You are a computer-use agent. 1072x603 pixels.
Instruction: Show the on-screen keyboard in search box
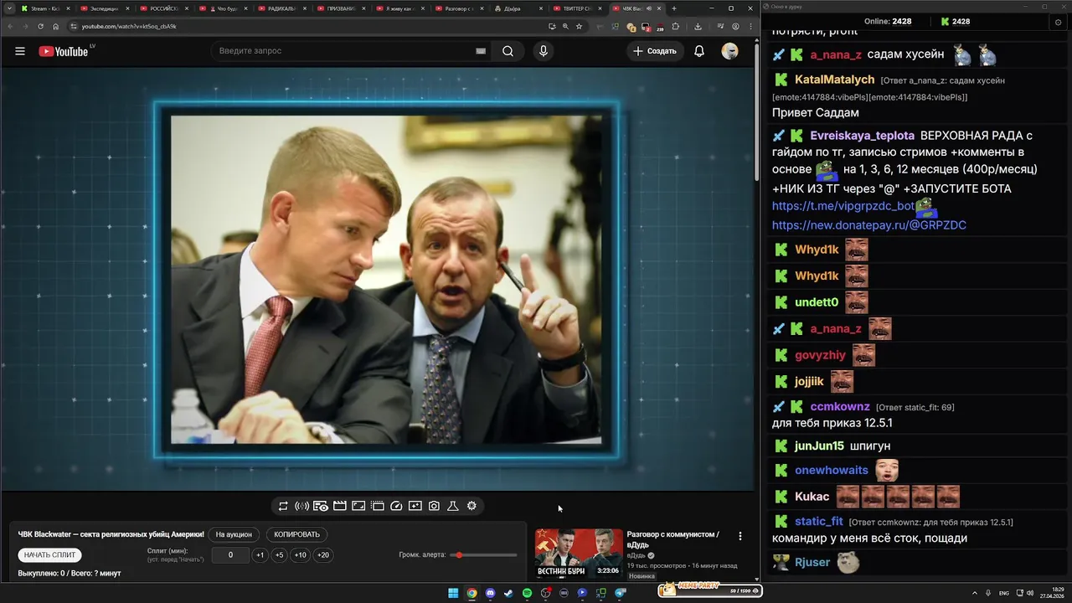pyautogui.click(x=481, y=51)
